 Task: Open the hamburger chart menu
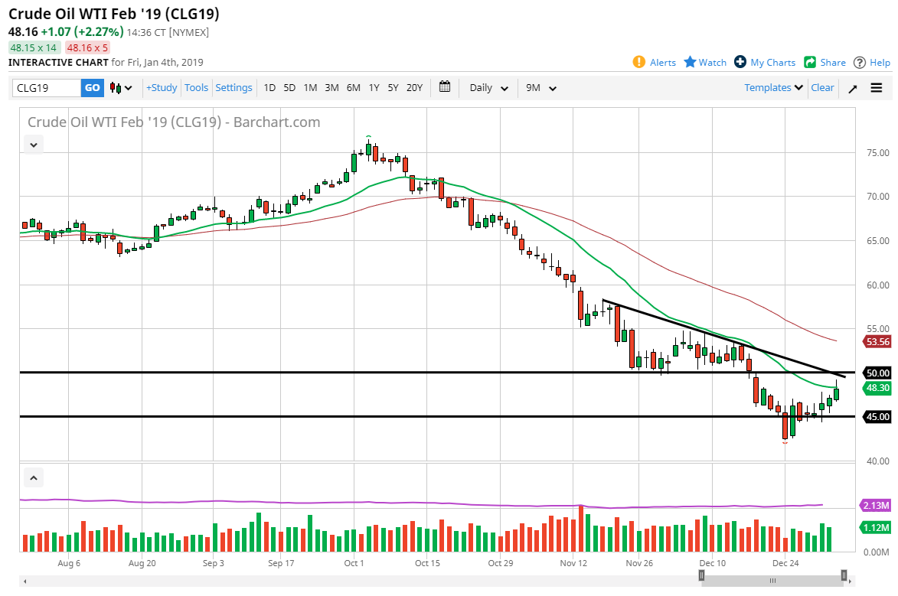pyautogui.click(x=877, y=87)
